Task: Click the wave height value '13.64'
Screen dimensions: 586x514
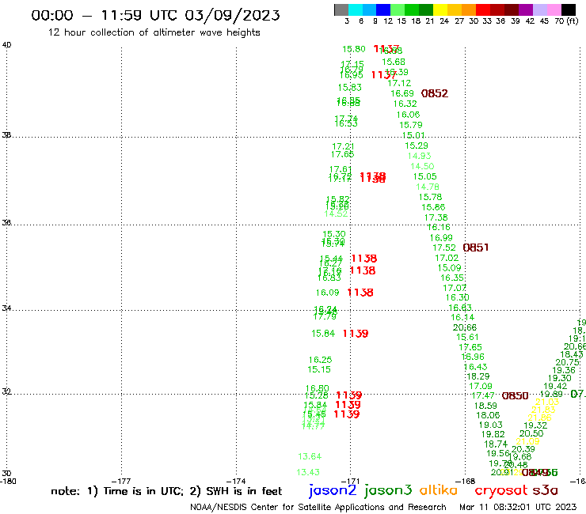Action: (x=310, y=456)
